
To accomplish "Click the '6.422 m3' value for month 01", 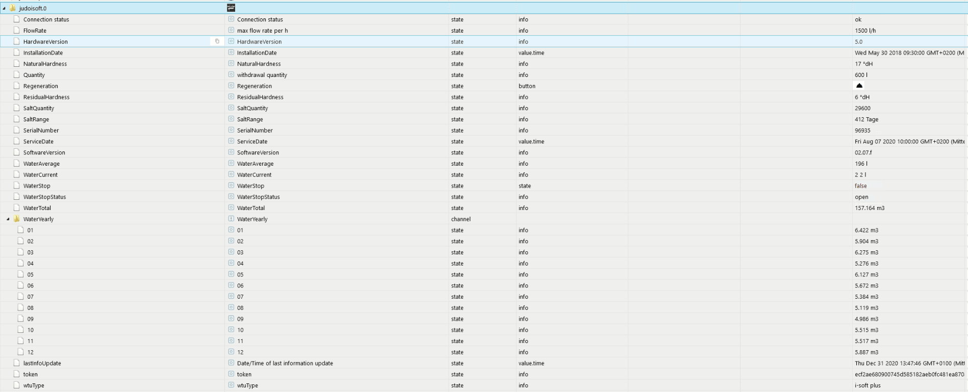I will coord(867,230).
